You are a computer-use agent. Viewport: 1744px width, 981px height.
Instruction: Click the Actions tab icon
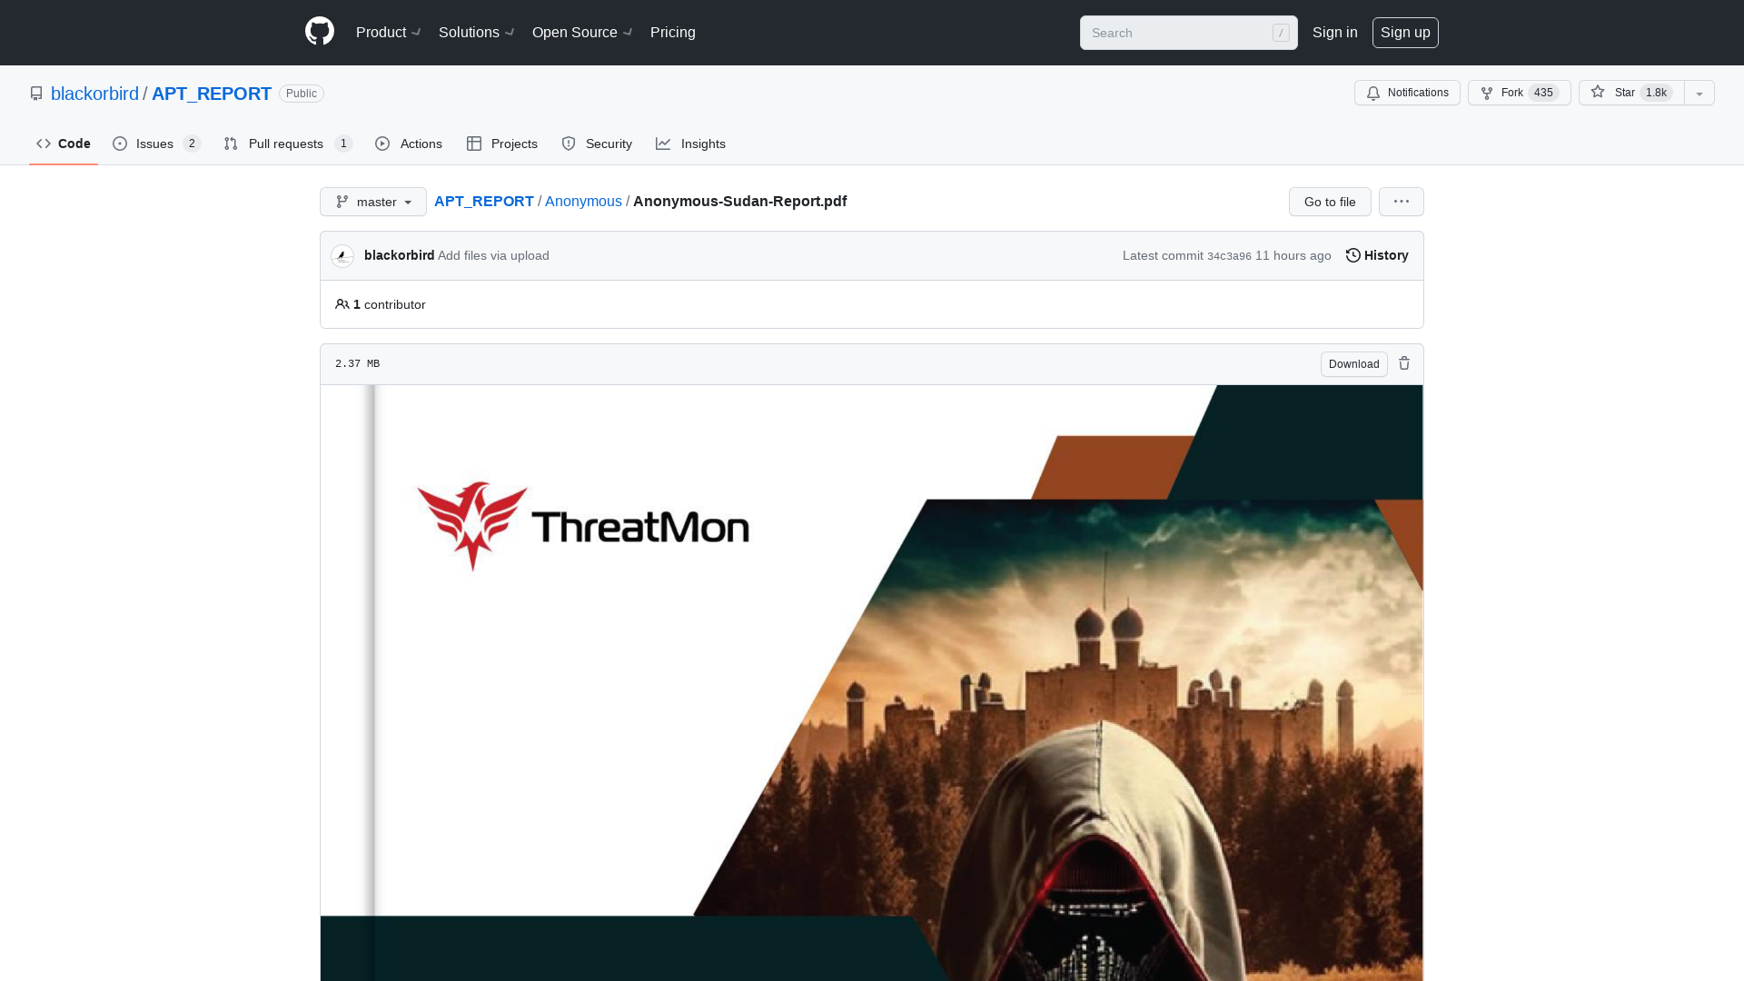pyautogui.click(x=383, y=144)
